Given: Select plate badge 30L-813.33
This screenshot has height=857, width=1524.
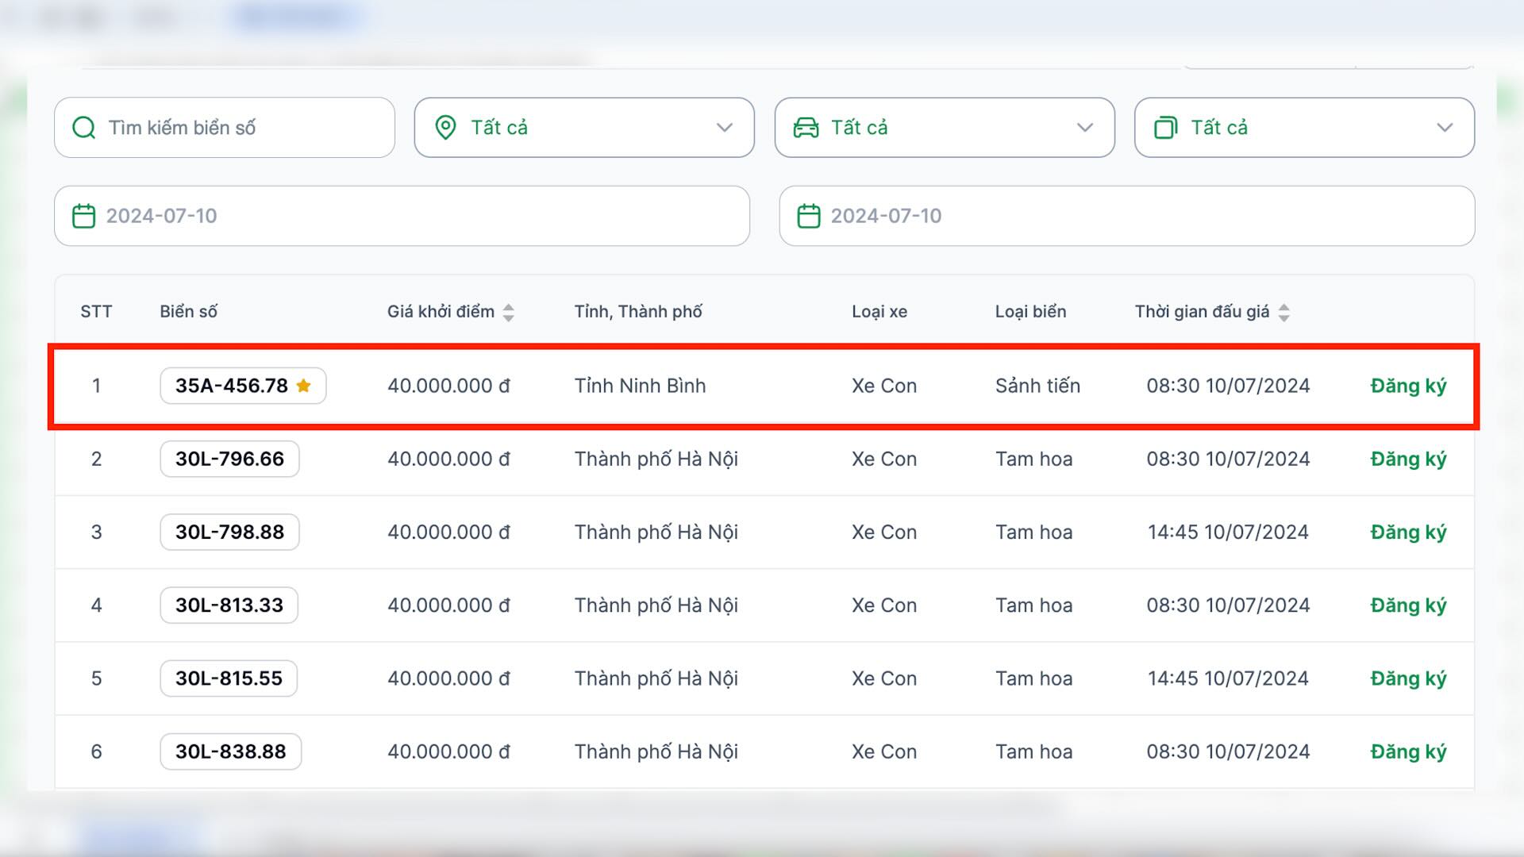Looking at the screenshot, I should tap(229, 605).
